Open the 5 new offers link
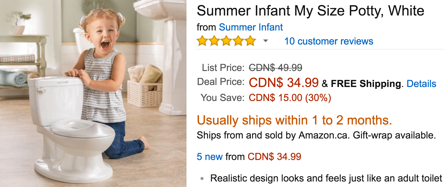The height and width of the screenshot is (187, 444). click(x=209, y=157)
